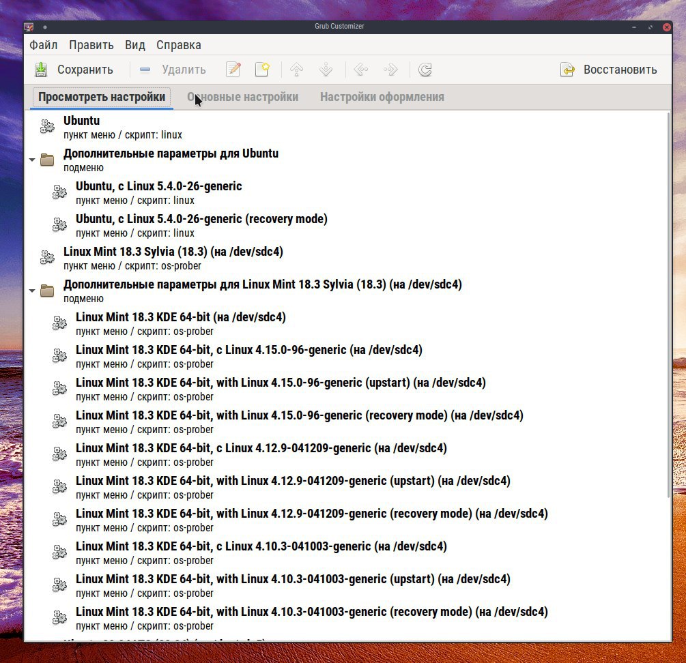The height and width of the screenshot is (663, 686).
Task: Open the Файл menu
Action: click(43, 45)
